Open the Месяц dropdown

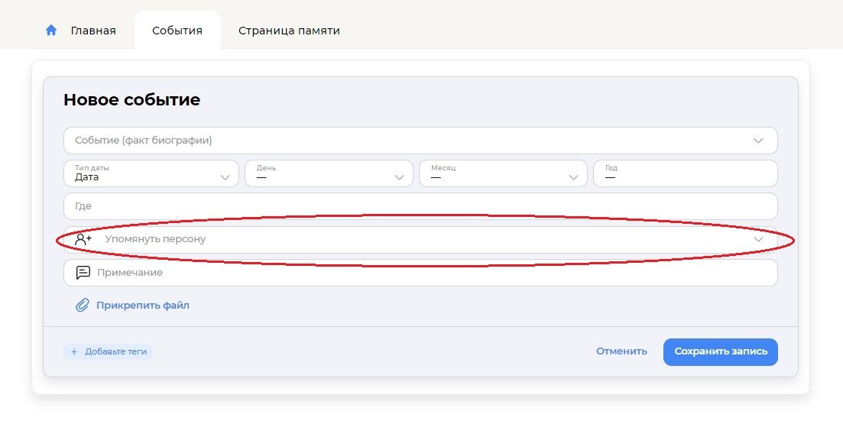pos(503,173)
